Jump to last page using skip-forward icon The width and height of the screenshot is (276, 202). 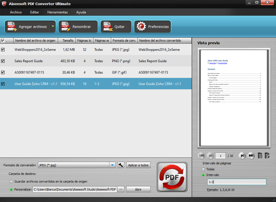[x=251, y=156]
